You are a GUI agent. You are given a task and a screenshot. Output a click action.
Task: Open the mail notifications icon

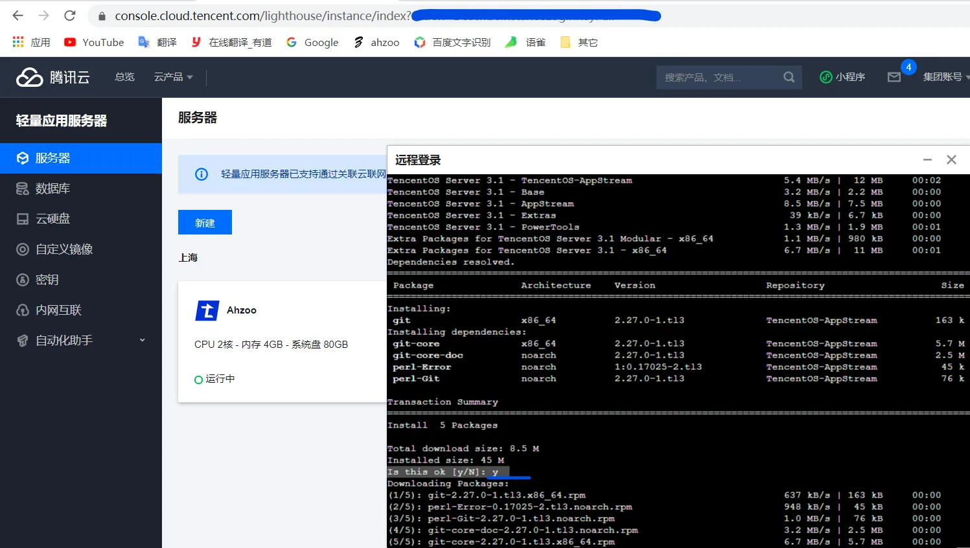[894, 77]
